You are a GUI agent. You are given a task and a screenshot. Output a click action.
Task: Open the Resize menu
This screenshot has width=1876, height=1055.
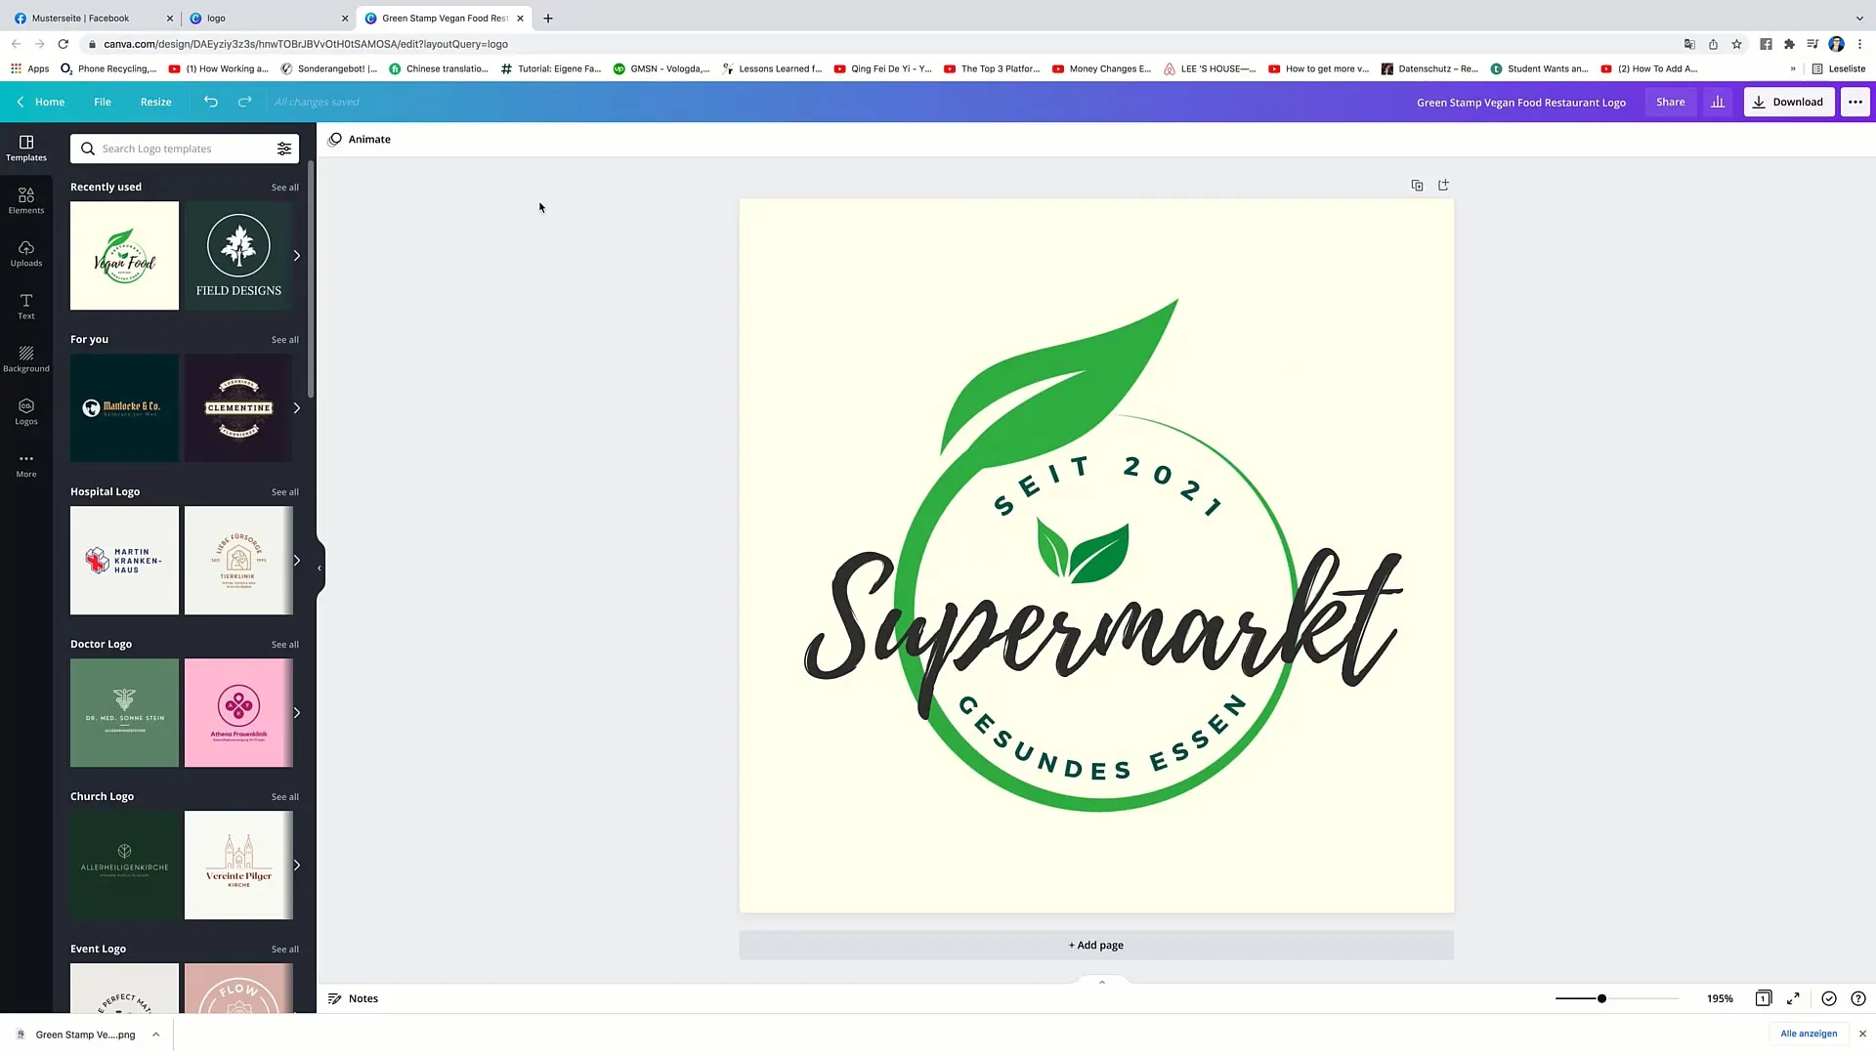point(155,102)
